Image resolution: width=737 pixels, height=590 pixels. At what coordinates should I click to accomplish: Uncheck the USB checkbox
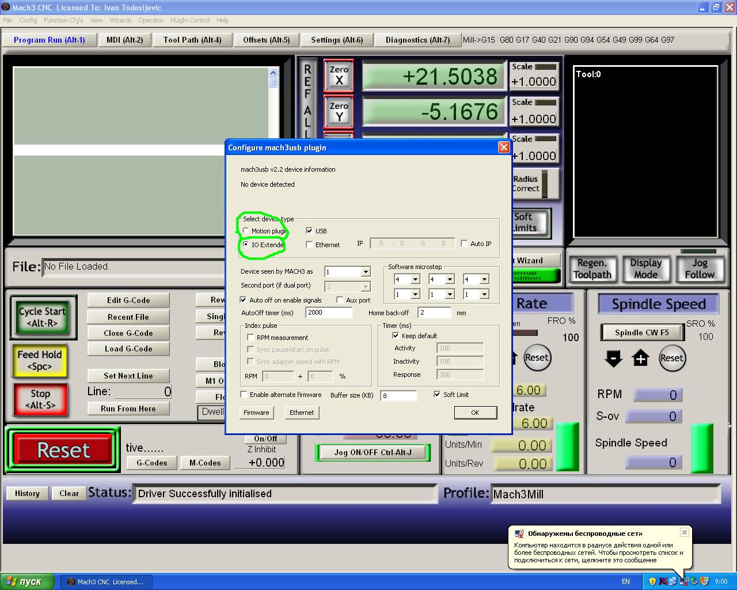(x=309, y=230)
